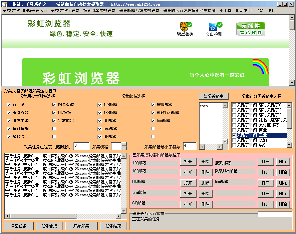
Task: Delete the sina邮箱 database with 删除
Action: [x=206, y=194]
